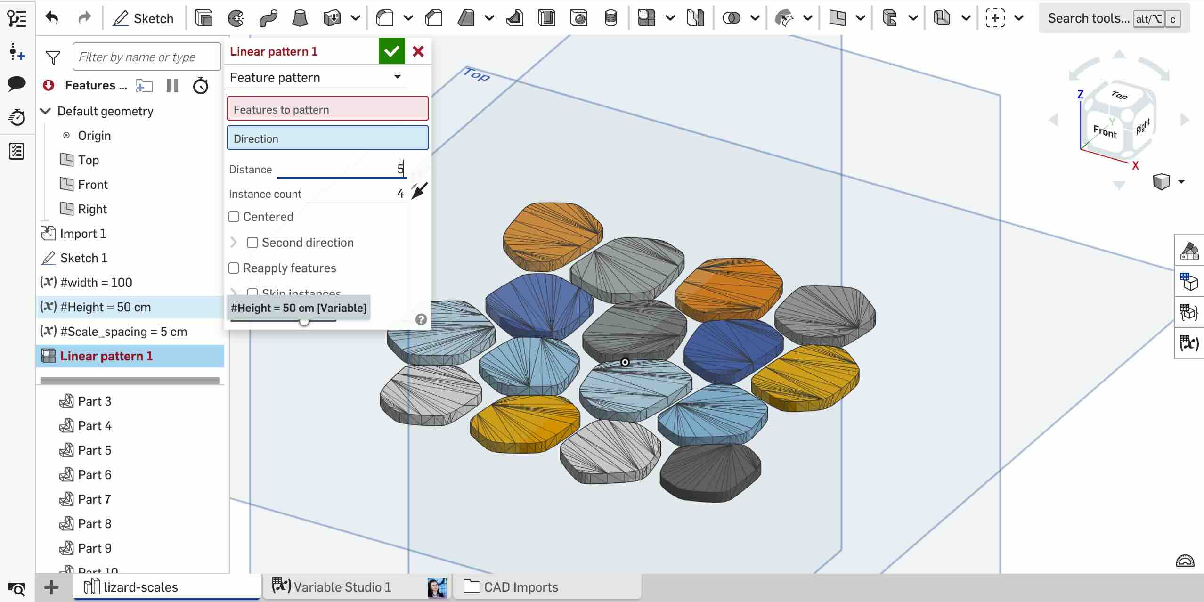
Task: Open Fillet options dropdown arrow
Action: [x=408, y=18]
